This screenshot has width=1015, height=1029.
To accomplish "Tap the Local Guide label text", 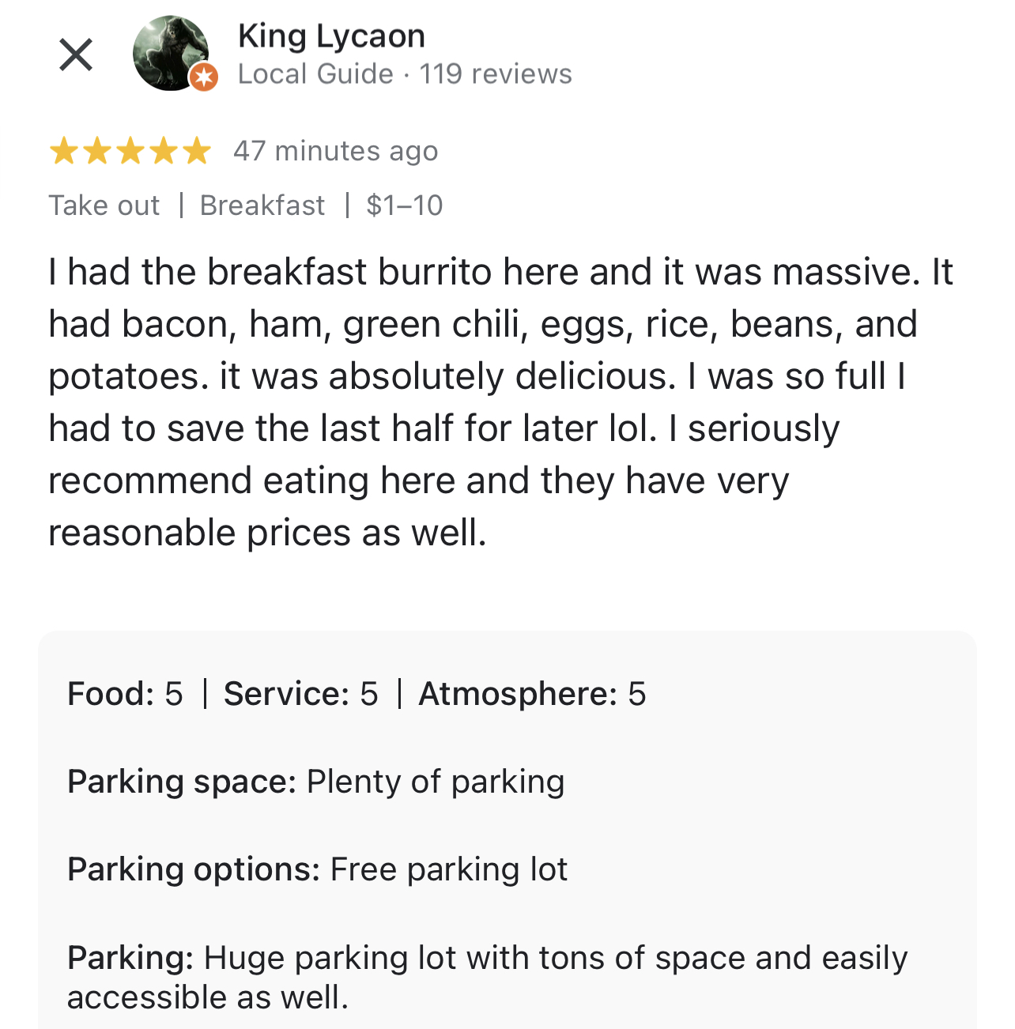I will 315,73.
